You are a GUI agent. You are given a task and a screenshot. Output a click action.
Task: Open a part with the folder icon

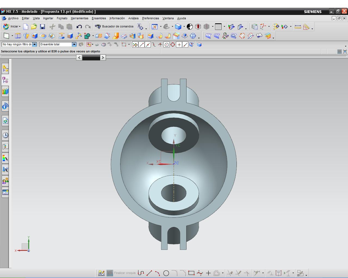(34, 27)
